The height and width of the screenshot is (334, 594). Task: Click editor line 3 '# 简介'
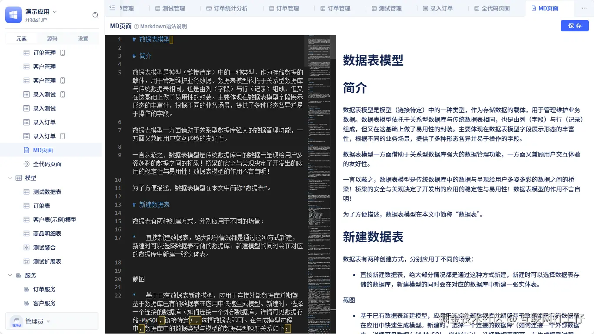[x=142, y=56]
